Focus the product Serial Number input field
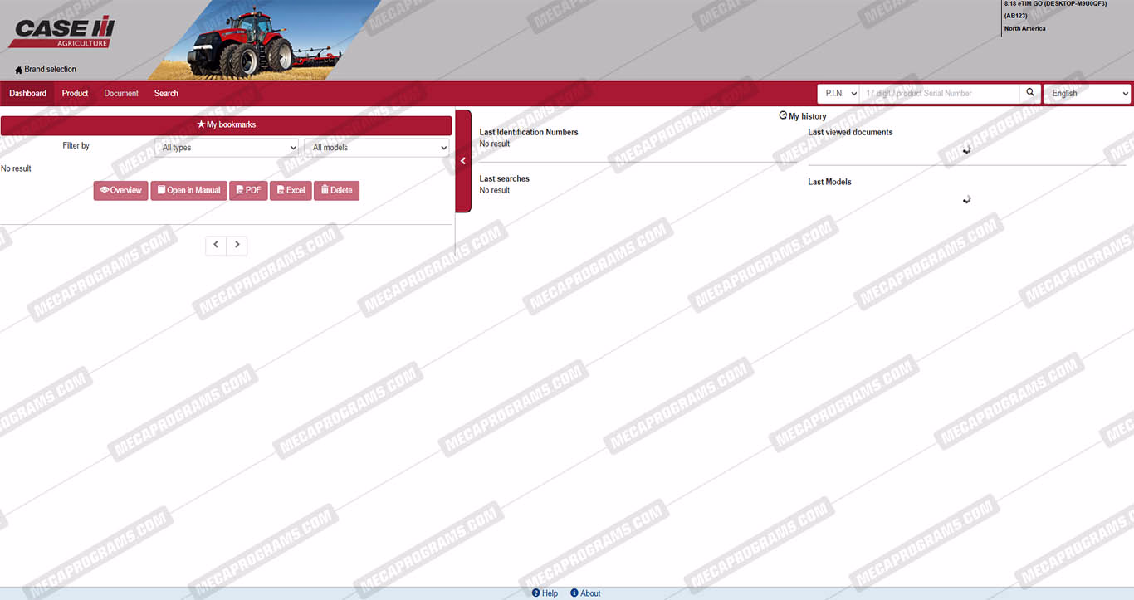Screen dimensions: 1134x600 tap(939, 94)
